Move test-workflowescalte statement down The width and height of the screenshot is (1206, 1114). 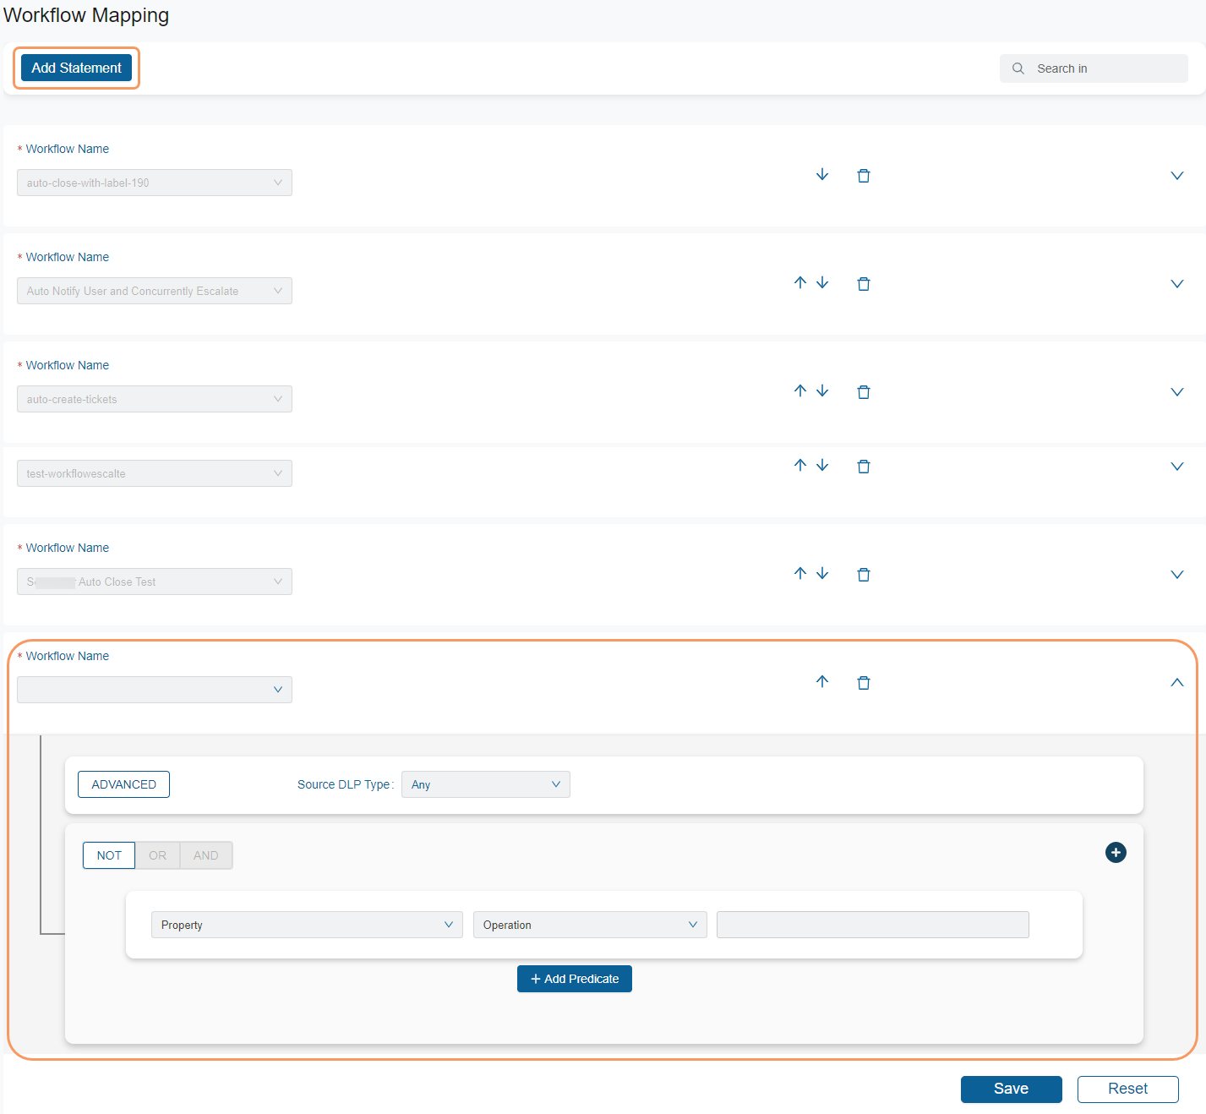(x=822, y=466)
